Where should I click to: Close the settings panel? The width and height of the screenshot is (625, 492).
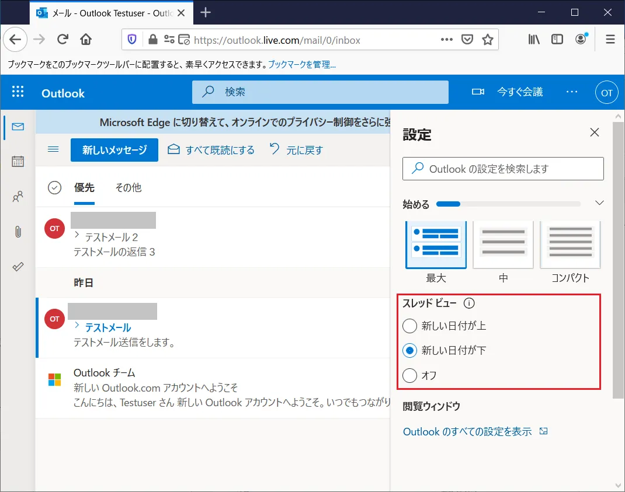point(594,132)
